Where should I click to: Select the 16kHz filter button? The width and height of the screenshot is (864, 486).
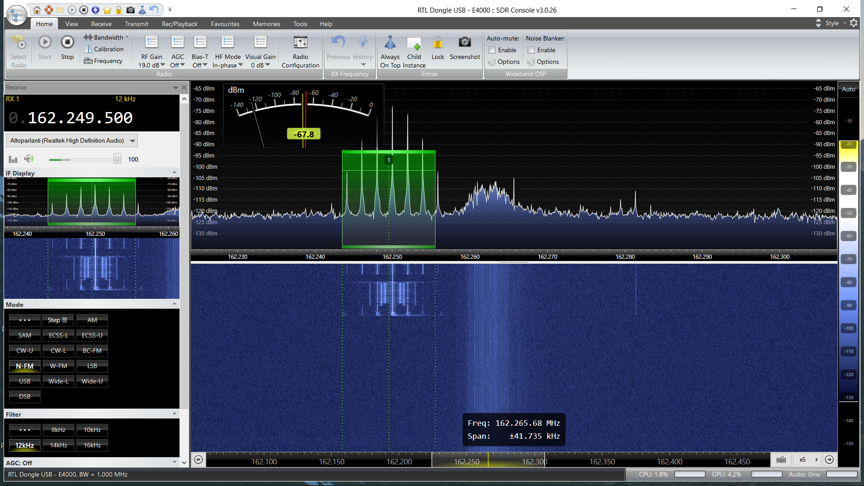(92, 445)
